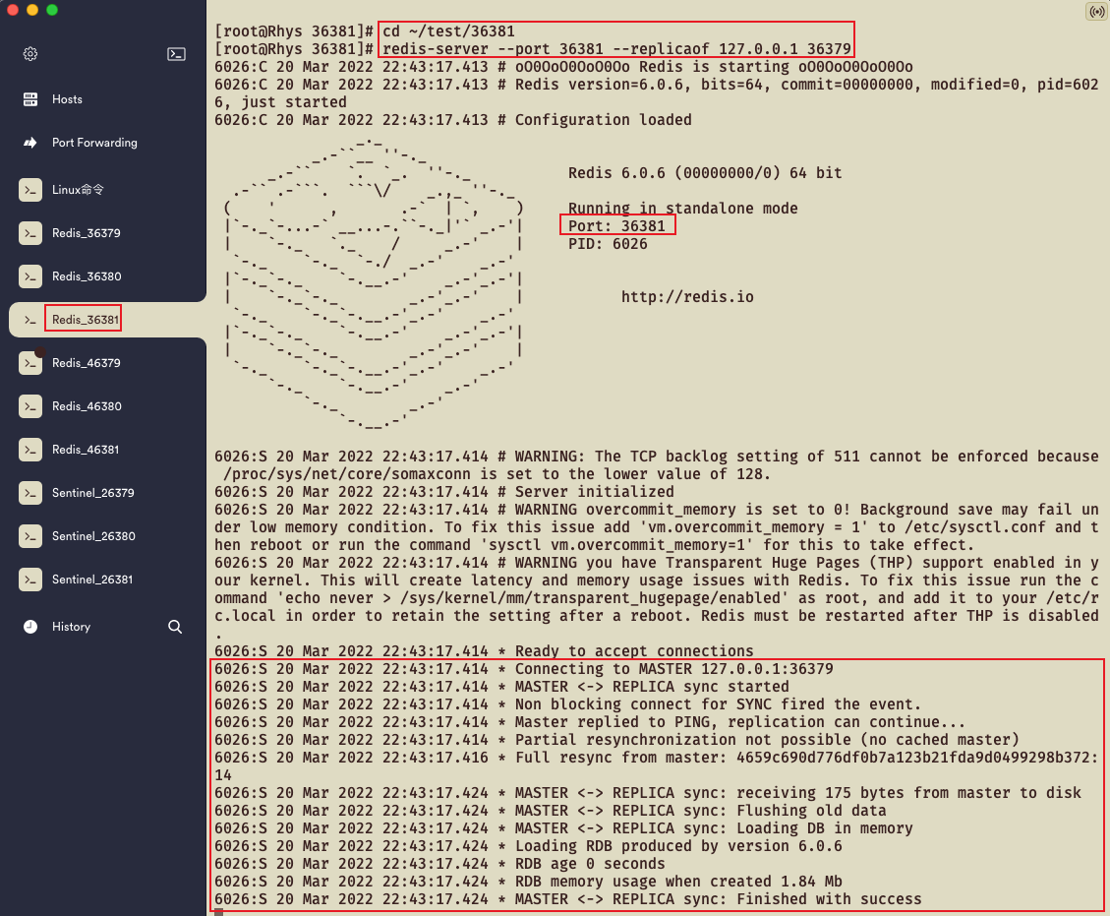Click 'Redis is starting' log line
Viewport: 1110px width, 916px height.
(563, 67)
